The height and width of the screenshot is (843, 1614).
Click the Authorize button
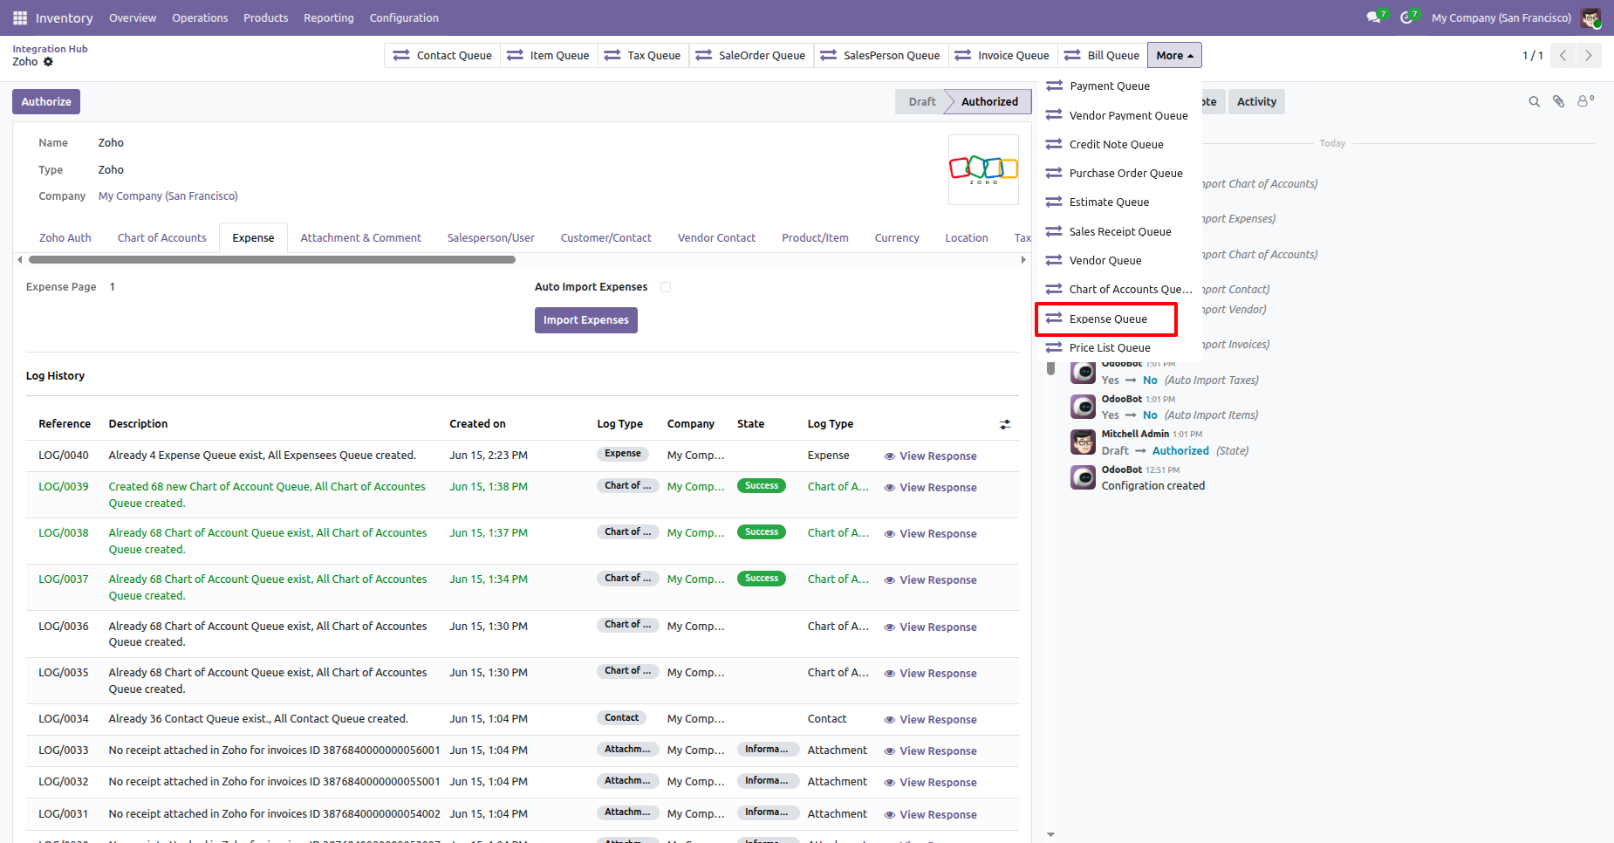pyautogui.click(x=46, y=101)
